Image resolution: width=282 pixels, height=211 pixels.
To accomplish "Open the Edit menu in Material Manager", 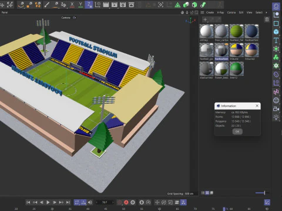I will click(x=241, y=12).
